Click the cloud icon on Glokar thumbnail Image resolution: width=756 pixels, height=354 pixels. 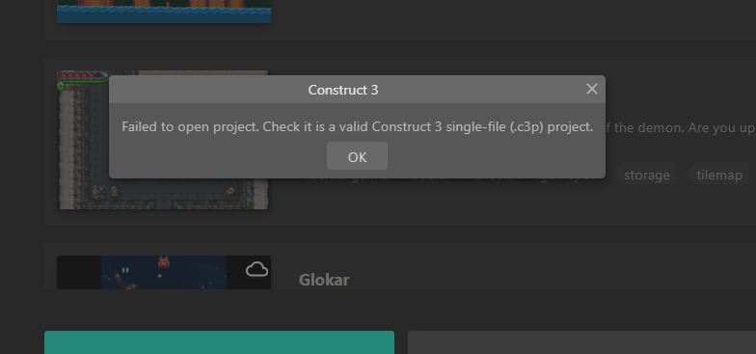256,270
